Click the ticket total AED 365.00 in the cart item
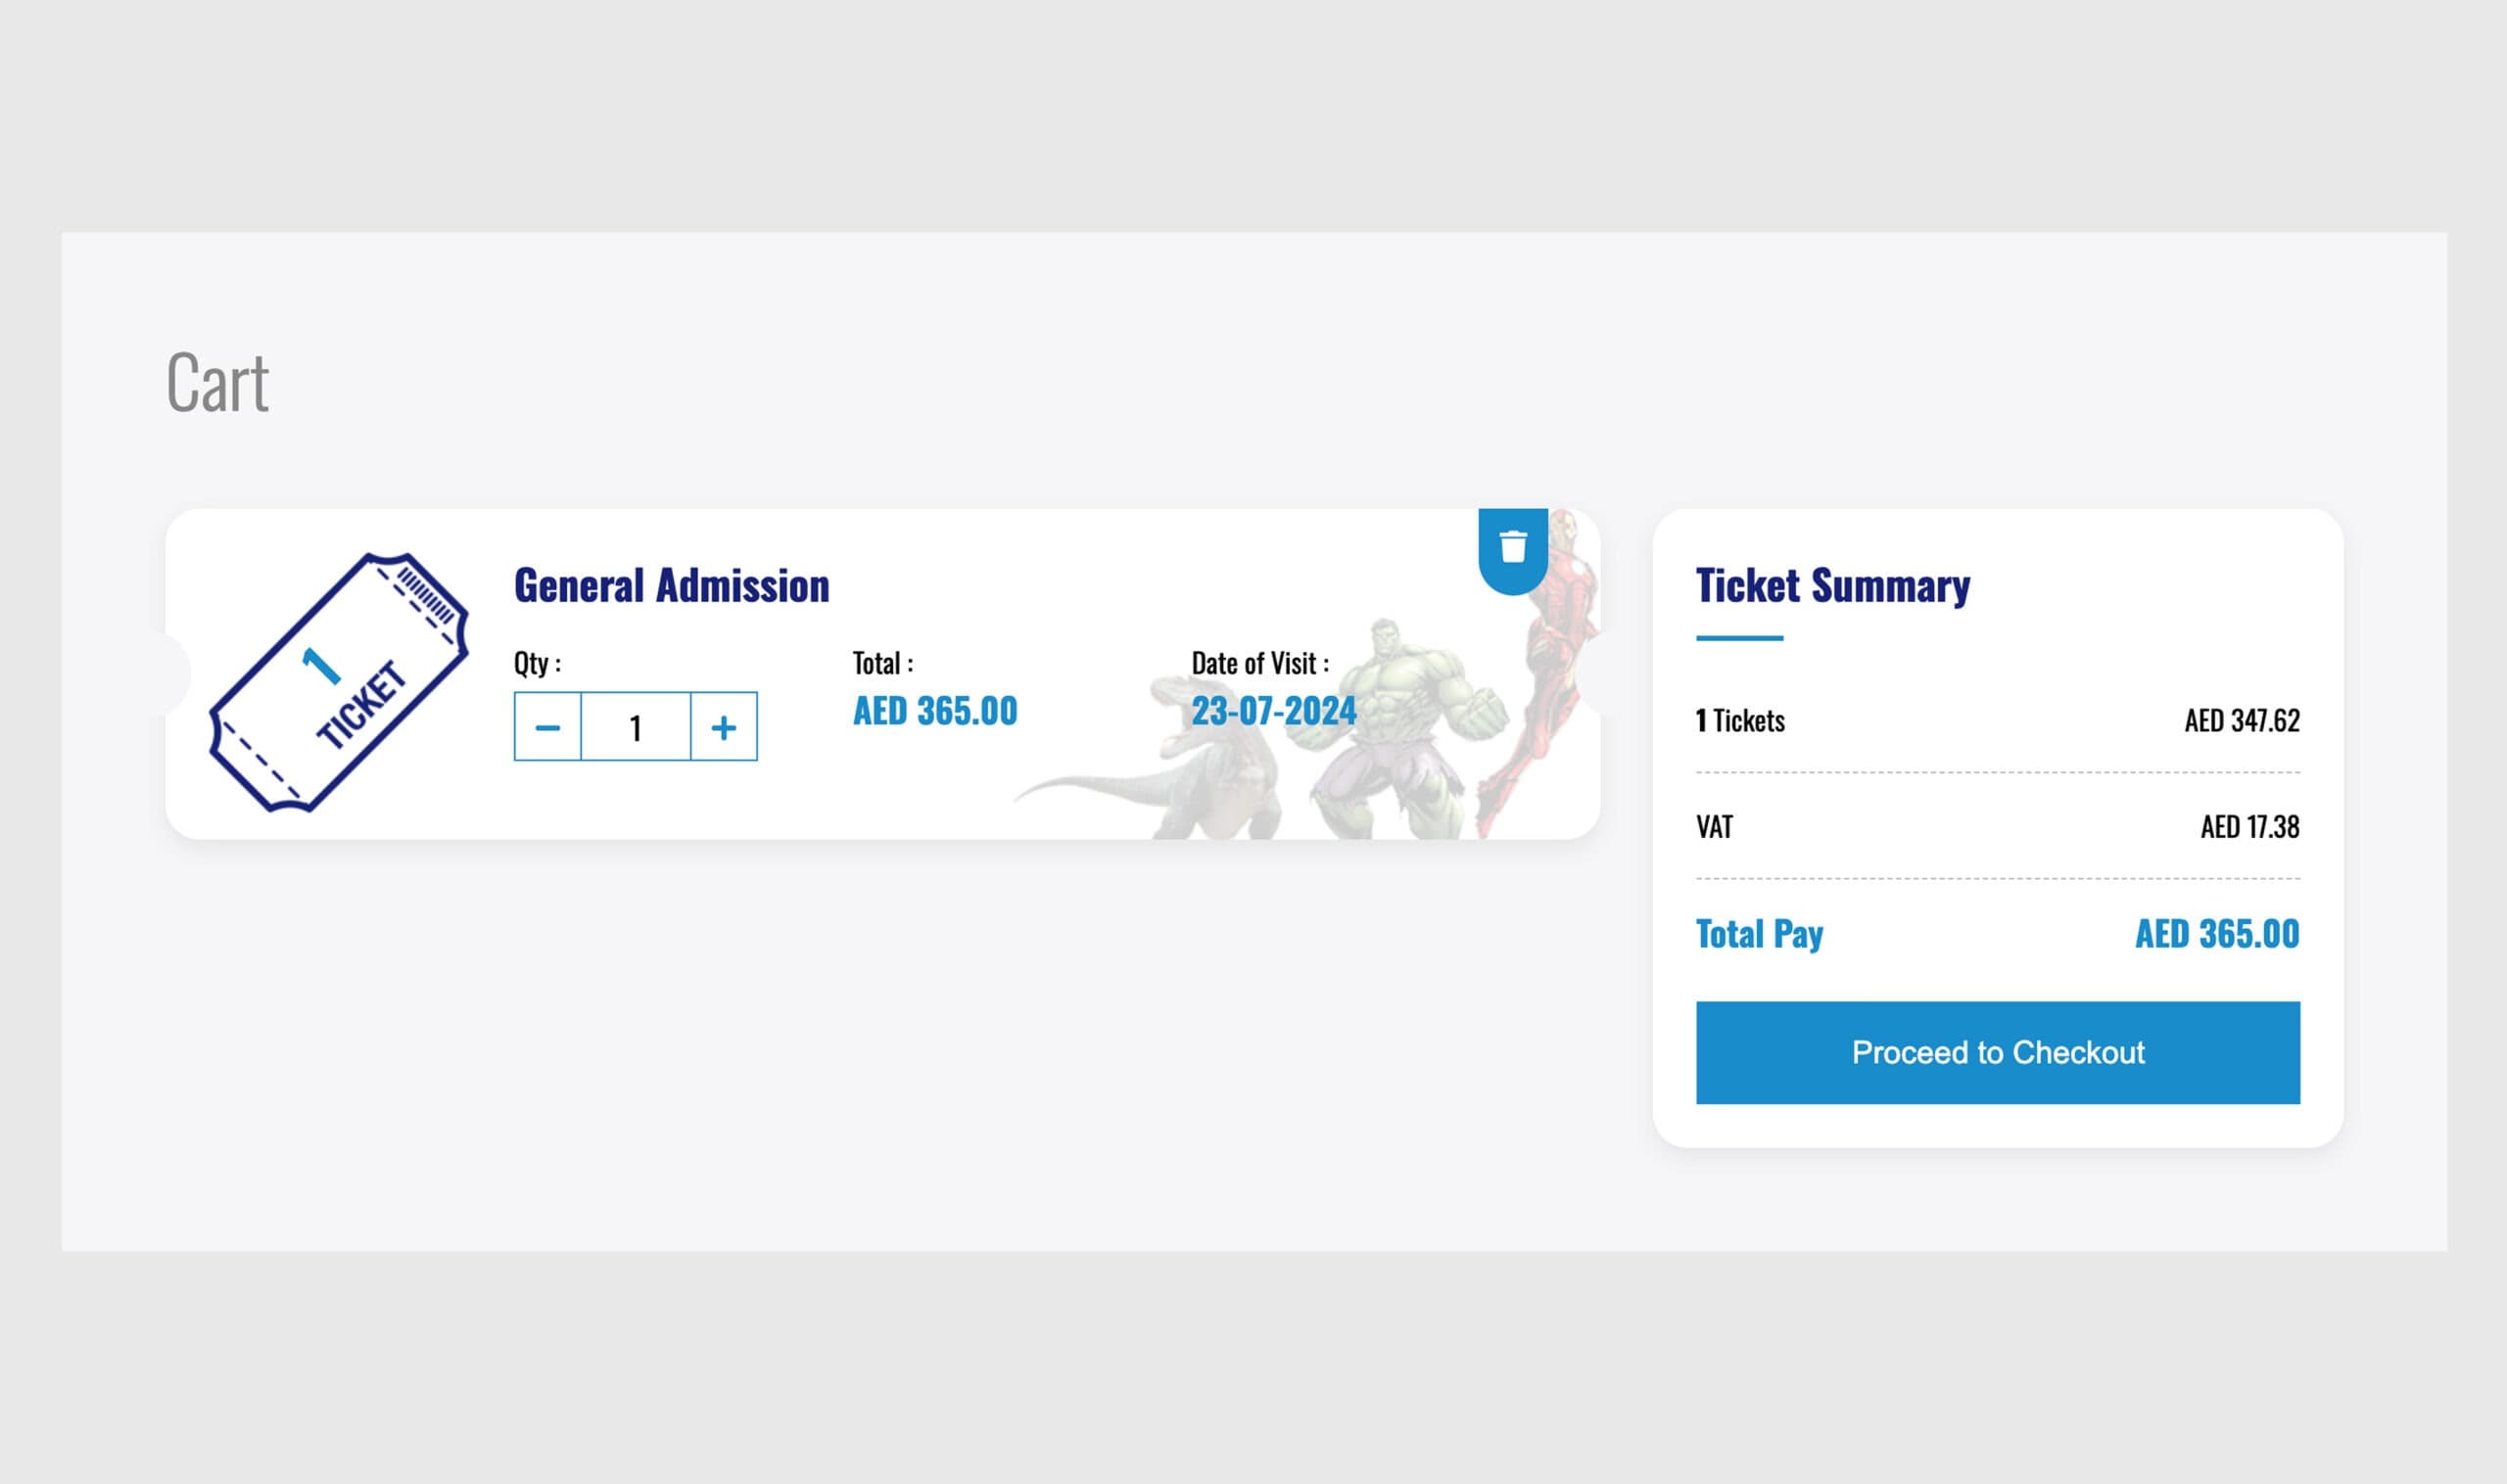Image resolution: width=2507 pixels, height=1484 pixels. coord(934,711)
